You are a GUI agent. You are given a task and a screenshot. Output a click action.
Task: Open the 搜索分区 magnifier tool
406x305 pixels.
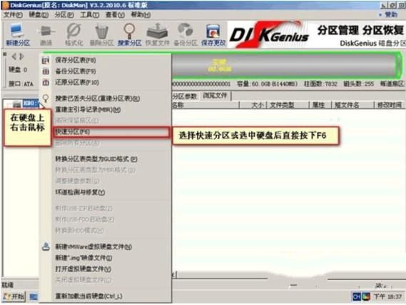coord(129,34)
